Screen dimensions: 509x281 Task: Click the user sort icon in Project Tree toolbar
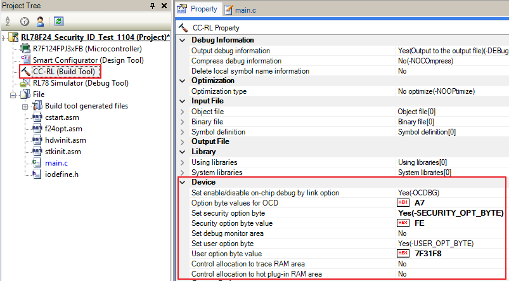tap(41, 22)
